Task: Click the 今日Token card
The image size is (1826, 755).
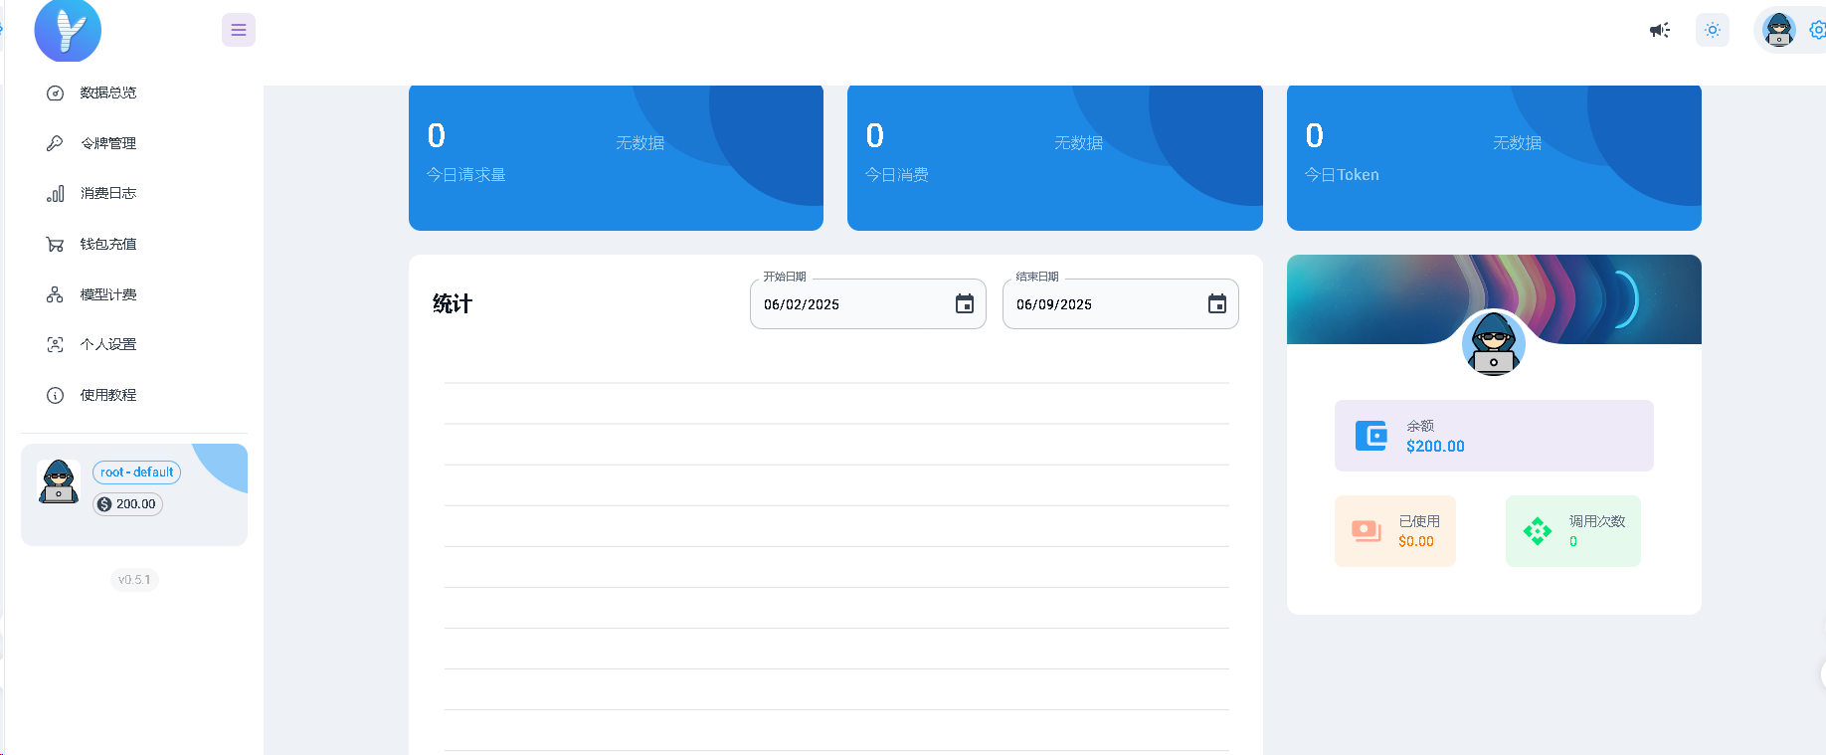Action: tap(1494, 157)
